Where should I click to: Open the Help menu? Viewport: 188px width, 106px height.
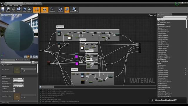[21, 6]
